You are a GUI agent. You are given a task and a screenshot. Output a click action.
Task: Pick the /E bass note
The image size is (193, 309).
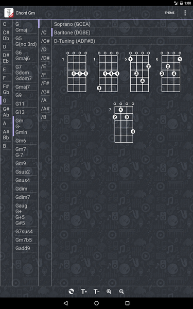tap(45, 66)
